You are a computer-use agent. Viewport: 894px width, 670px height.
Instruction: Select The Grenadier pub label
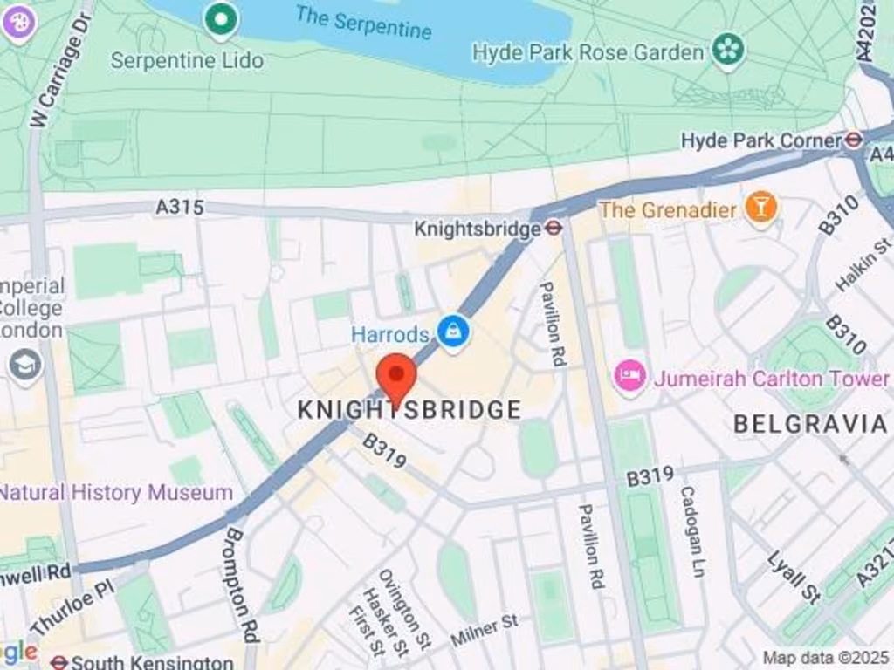tap(668, 209)
